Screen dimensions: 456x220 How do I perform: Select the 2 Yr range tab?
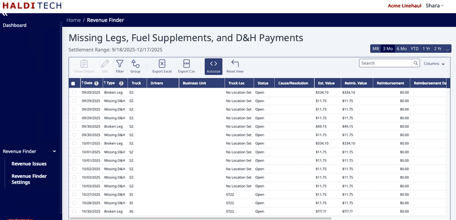(x=437, y=49)
